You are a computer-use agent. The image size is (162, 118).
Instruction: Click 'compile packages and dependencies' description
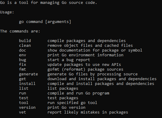click(x=87, y=41)
